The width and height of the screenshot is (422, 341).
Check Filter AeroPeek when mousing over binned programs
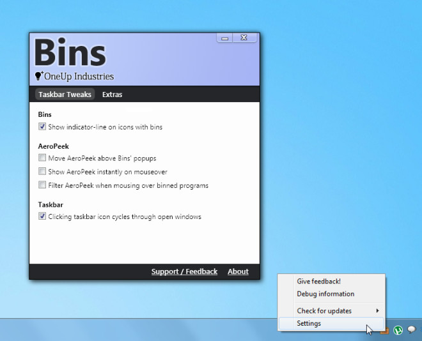42,185
